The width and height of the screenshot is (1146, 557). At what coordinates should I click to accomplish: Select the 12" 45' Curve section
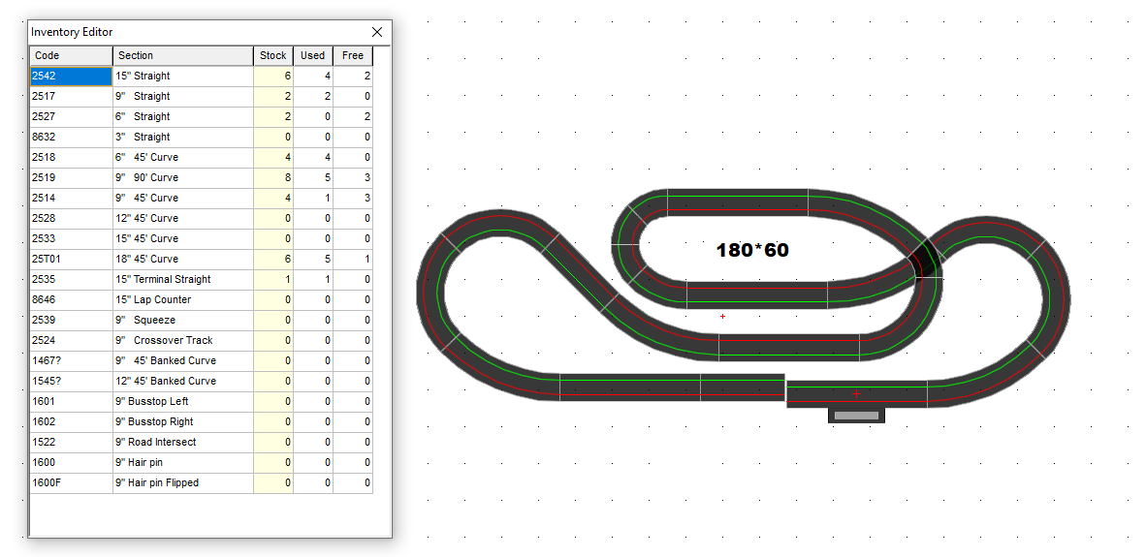(x=183, y=218)
